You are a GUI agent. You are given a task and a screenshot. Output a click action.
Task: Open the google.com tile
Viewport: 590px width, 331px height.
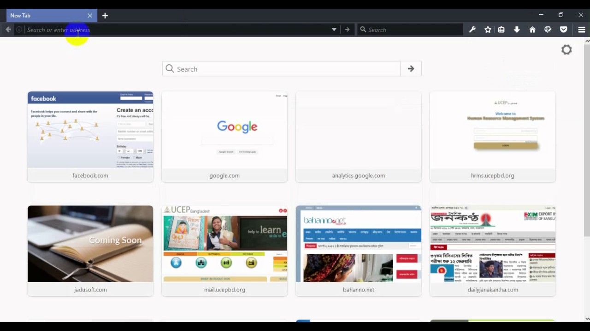[224, 137]
